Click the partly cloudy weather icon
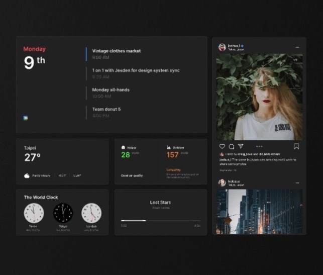The width and height of the screenshot is (323, 275). (27, 175)
